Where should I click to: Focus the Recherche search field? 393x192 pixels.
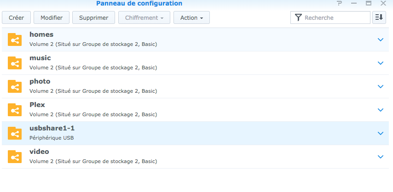point(335,17)
